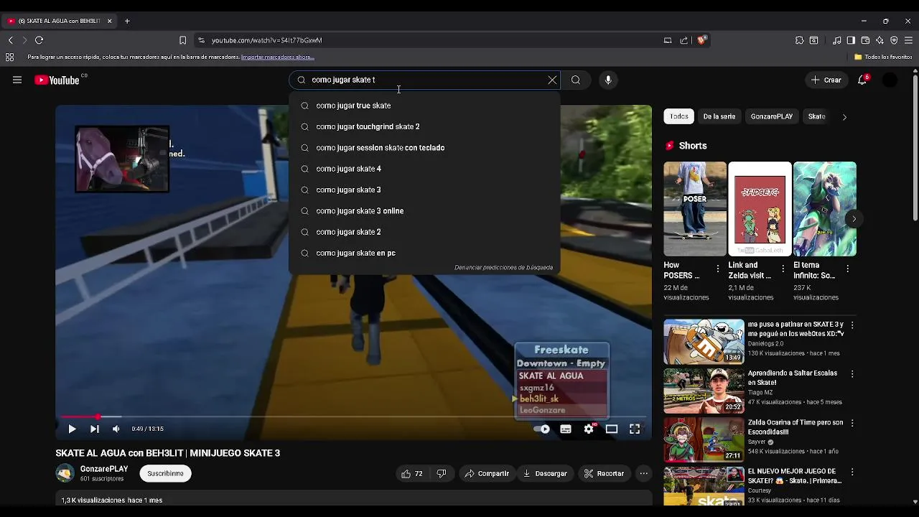Screen dimensions: 919x517
Task: Toggle subtitles in the player
Action: coord(566,429)
